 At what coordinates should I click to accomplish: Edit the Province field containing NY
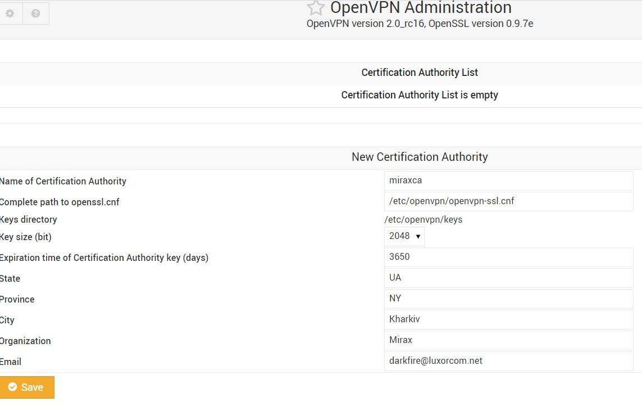pyautogui.click(x=508, y=299)
